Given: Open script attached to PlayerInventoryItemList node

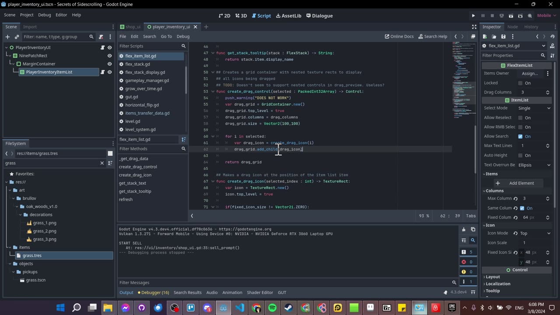Looking at the screenshot, I should 103,72.
